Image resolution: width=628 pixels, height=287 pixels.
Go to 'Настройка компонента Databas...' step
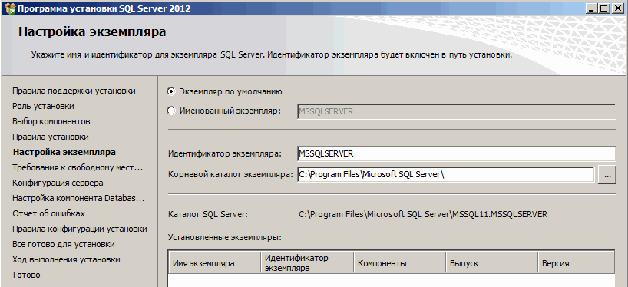point(78,198)
